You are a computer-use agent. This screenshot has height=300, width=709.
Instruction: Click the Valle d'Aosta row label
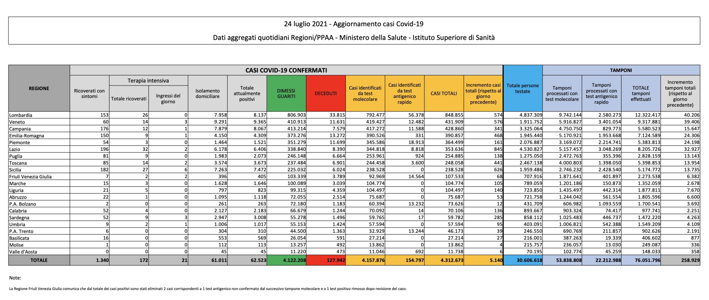point(23,252)
